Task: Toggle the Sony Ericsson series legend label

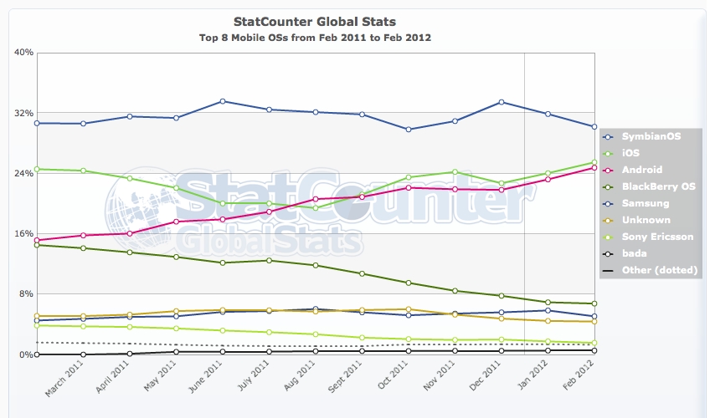Action: pyautogui.click(x=651, y=237)
